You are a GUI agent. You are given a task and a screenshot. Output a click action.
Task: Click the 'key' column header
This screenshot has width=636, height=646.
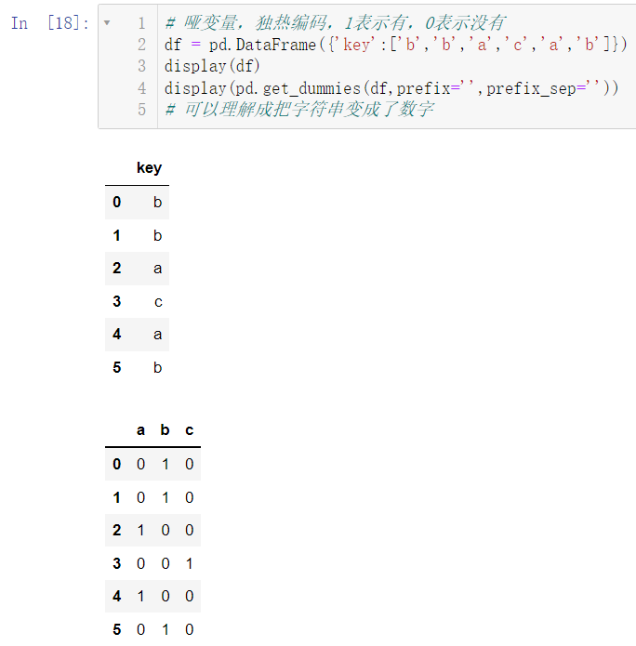point(149,167)
